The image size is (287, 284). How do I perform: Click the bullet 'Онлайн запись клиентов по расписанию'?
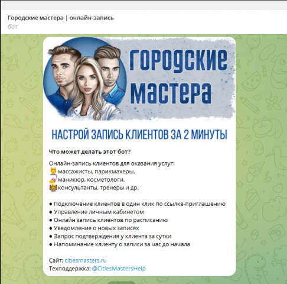point(108,220)
